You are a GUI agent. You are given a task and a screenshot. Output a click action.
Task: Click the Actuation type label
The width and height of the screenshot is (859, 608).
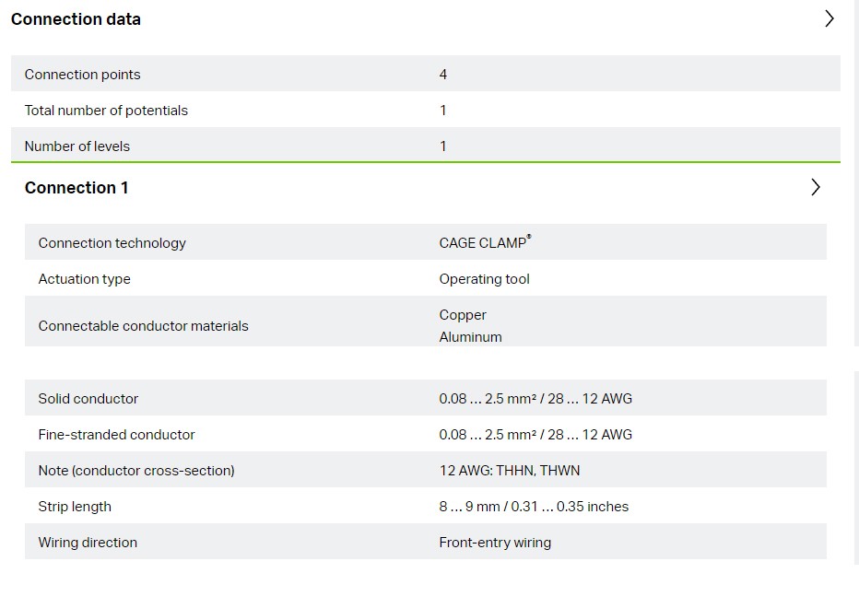[x=84, y=279]
